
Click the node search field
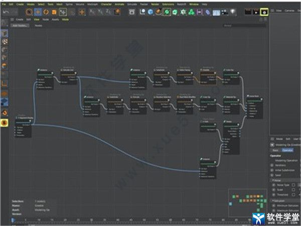(x=245, y=26)
